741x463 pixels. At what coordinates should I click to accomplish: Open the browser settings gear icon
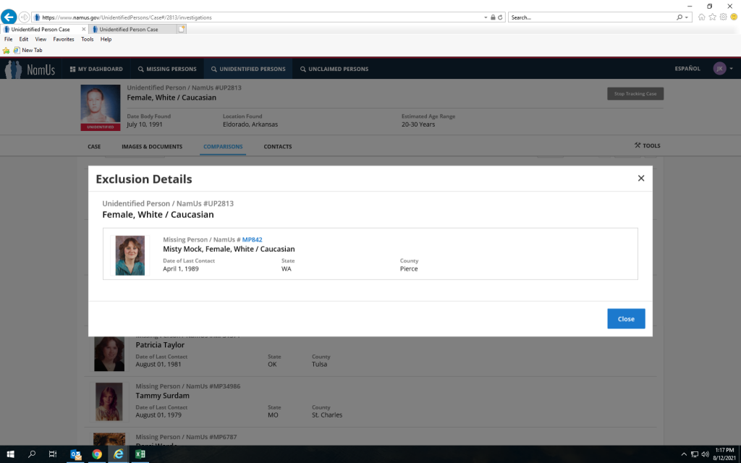(x=722, y=17)
